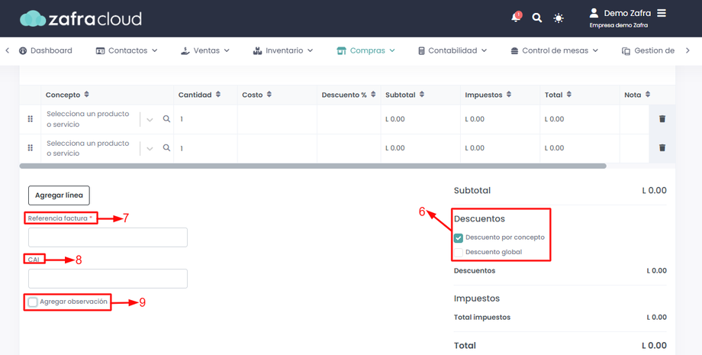
Task: Expand the Control de mesas menu
Action: pyautogui.click(x=554, y=50)
